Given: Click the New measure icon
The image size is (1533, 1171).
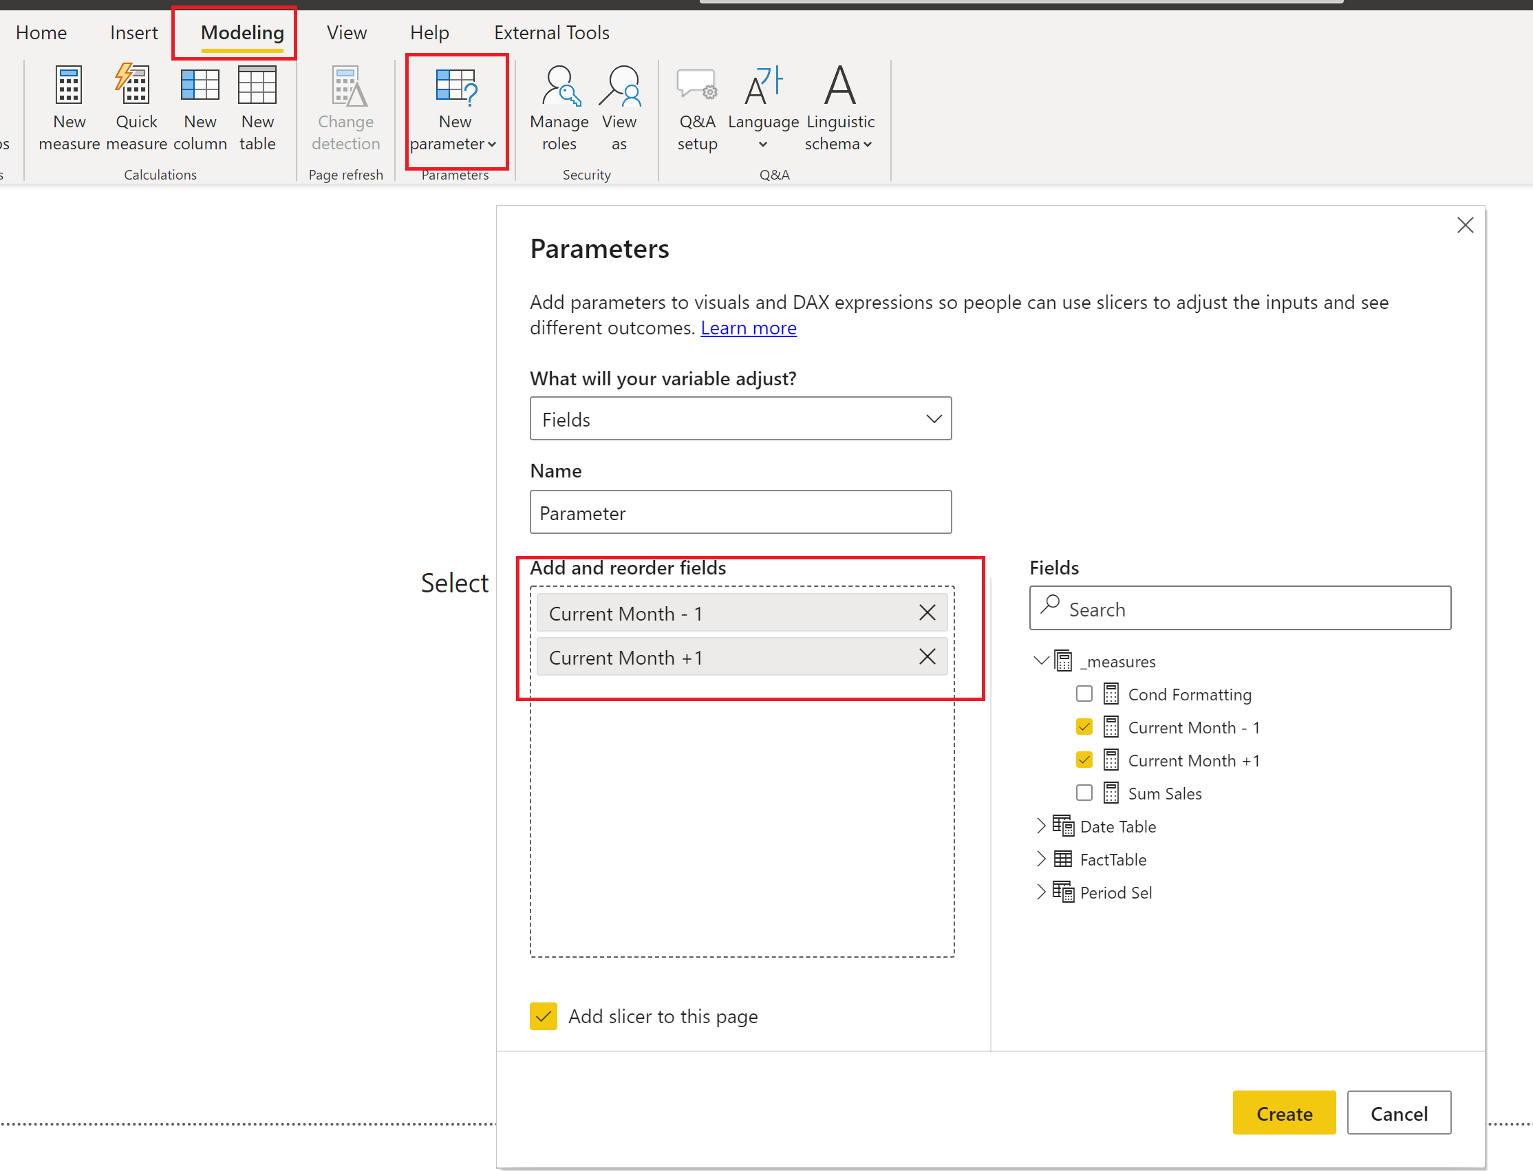Looking at the screenshot, I should (69, 87).
